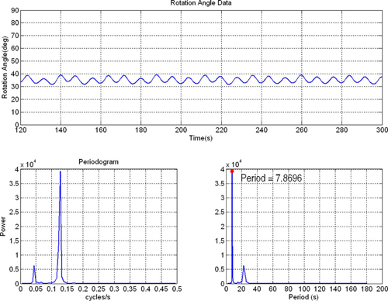388x301 pixels.
Task: Click tick label "180" on the Time axis
Action: click(141, 130)
